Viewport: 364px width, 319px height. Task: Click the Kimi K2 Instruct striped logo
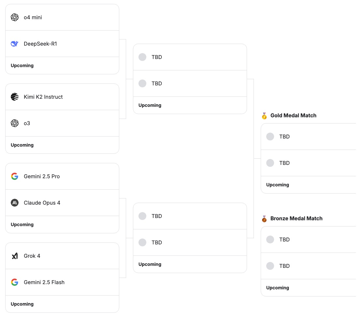(15, 97)
